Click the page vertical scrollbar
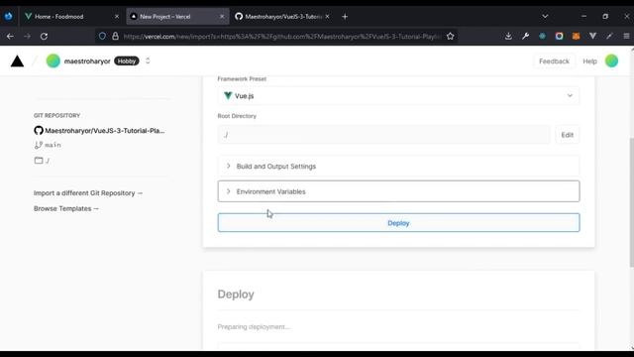This screenshot has height=357, width=634. click(x=632, y=202)
